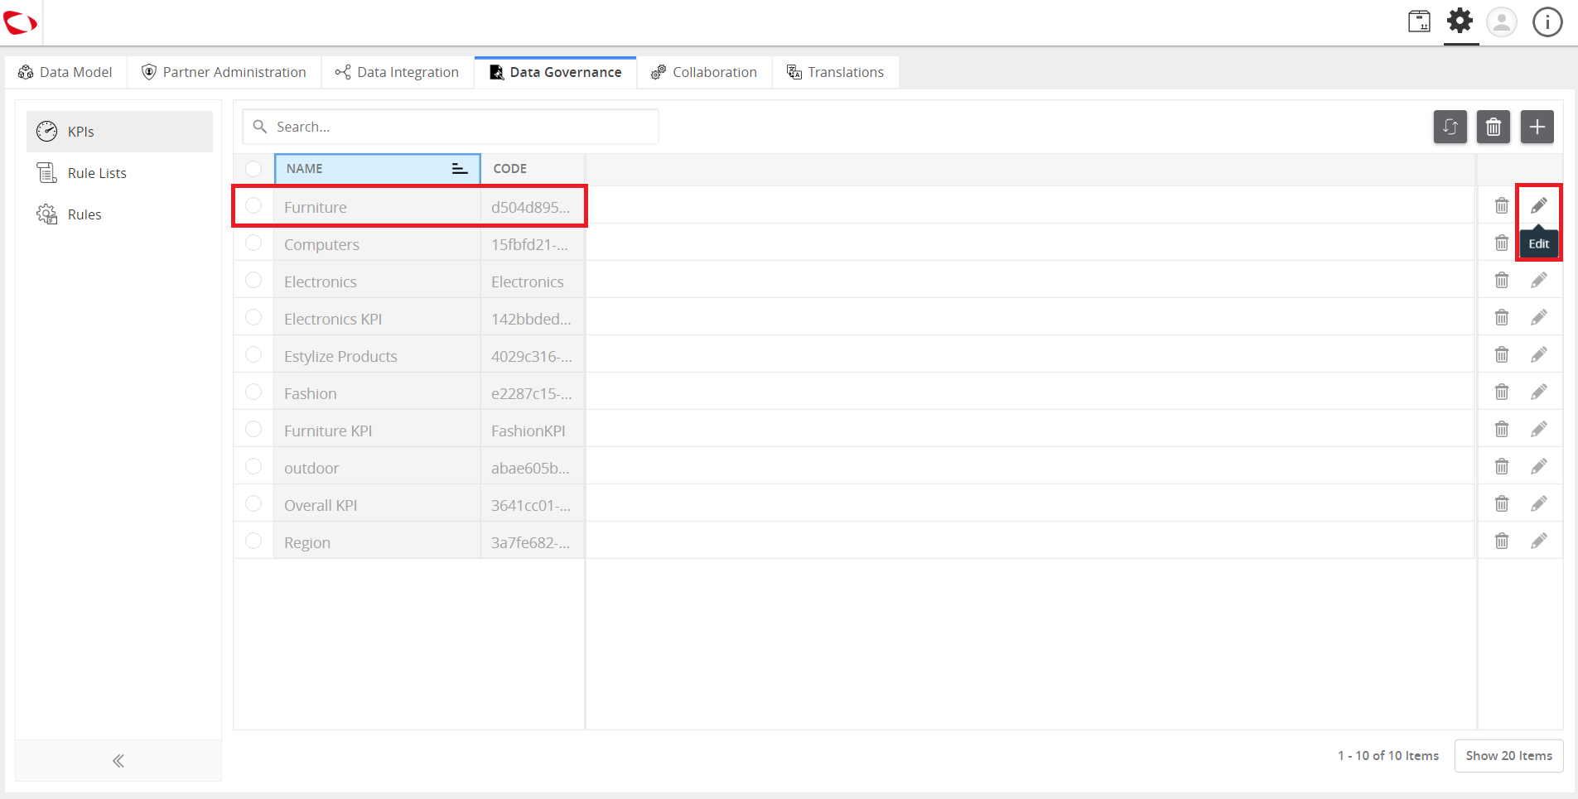Add a new KPI with plus button
The image size is (1578, 799).
[x=1537, y=127]
